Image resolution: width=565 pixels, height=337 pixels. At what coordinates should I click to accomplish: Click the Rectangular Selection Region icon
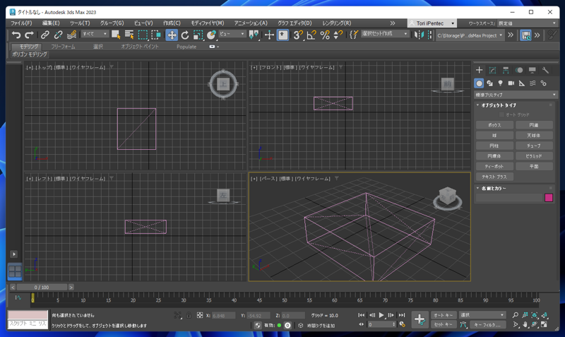pyautogui.click(x=143, y=35)
